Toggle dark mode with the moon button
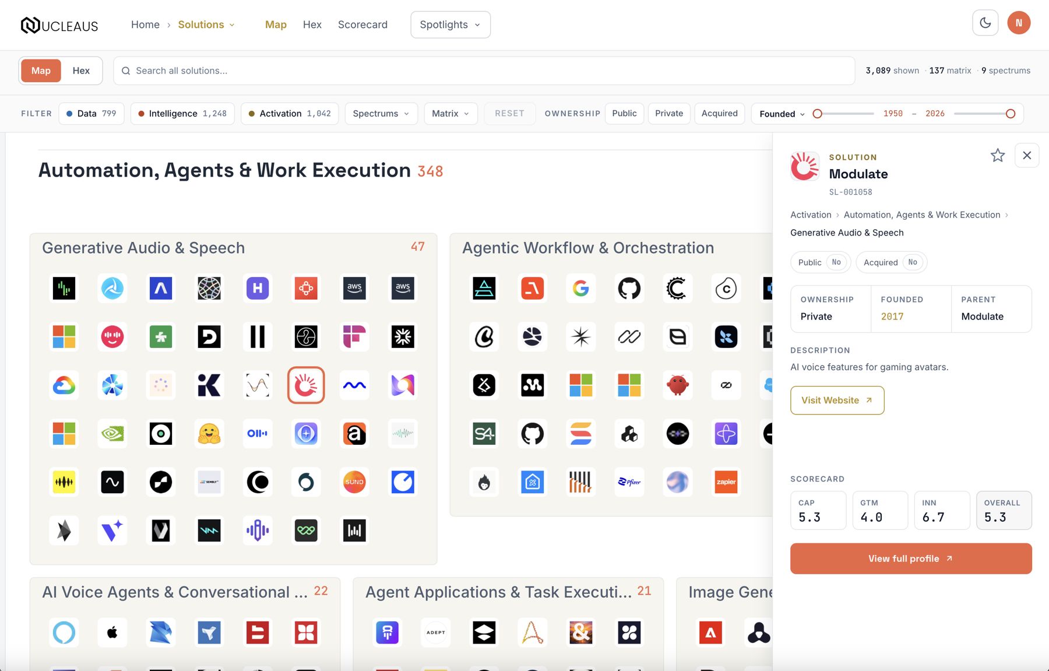1049x671 pixels. (x=985, y=23)
